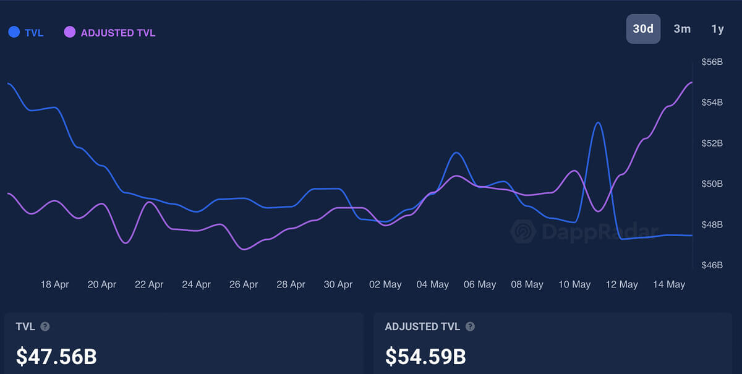Open the TVL help question-mark icon
This screenshot has height=374, width=742.
click(45, 326)
